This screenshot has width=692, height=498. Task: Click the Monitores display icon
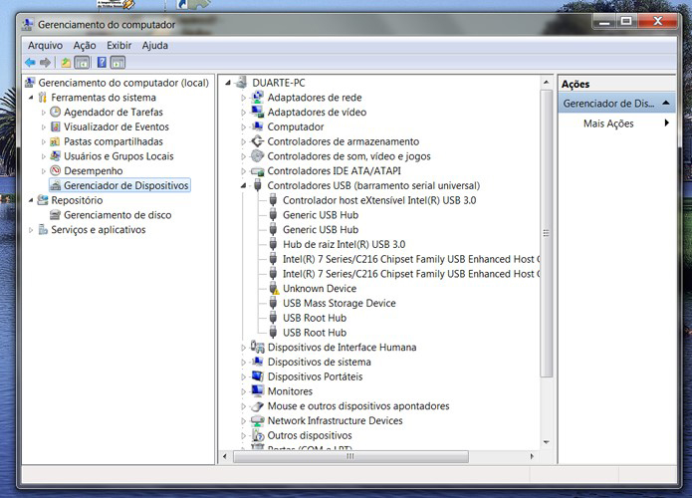coord(257,391)
